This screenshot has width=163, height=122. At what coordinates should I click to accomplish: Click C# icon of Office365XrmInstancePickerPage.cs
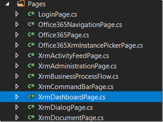[x=31, y=45]
